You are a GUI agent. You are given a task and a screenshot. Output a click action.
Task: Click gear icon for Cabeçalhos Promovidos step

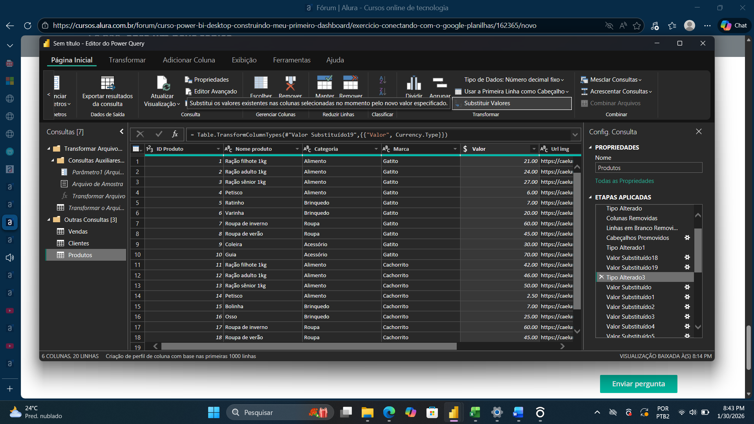click(687, 238)
